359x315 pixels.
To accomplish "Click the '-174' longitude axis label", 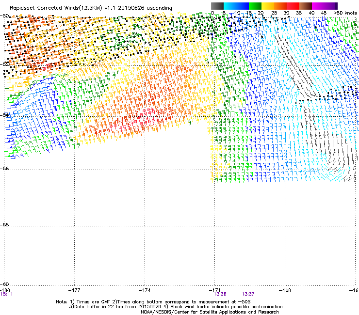I will (x=145, y=290).
